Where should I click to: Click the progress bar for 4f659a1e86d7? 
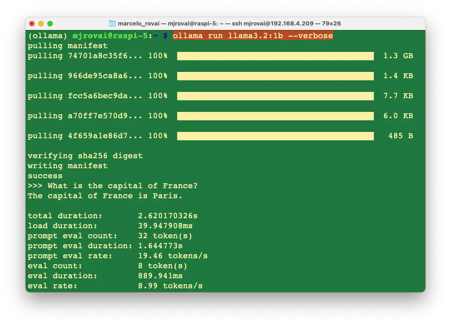[275, 136]
